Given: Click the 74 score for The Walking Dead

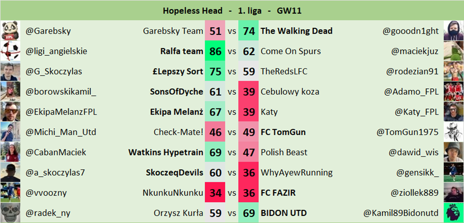Looking at the screenshot, I should coord(249,31).
